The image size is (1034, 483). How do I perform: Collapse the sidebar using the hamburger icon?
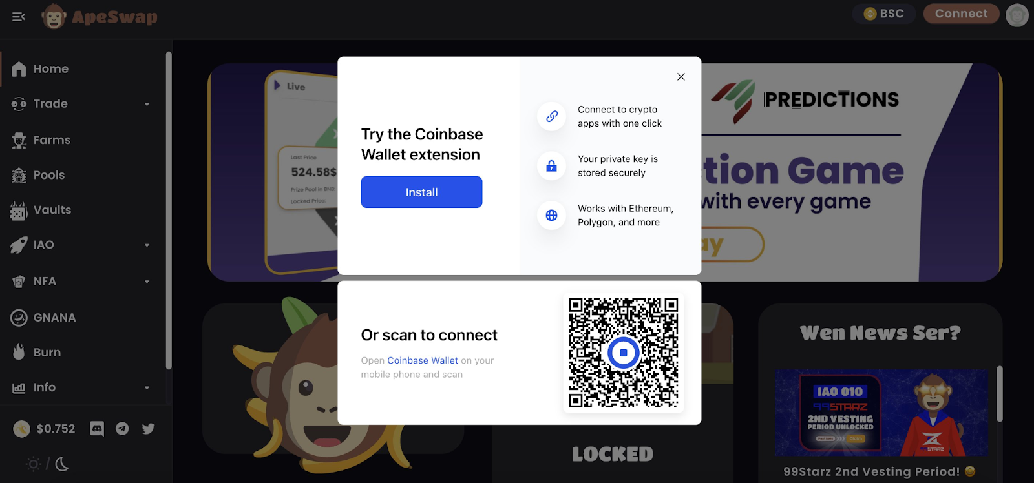click(19, 17)
